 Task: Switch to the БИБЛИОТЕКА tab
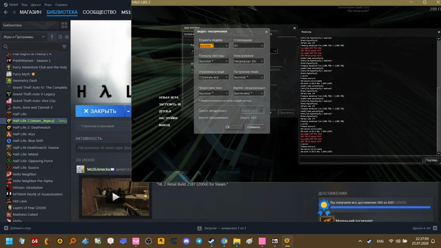pos(62,12)
